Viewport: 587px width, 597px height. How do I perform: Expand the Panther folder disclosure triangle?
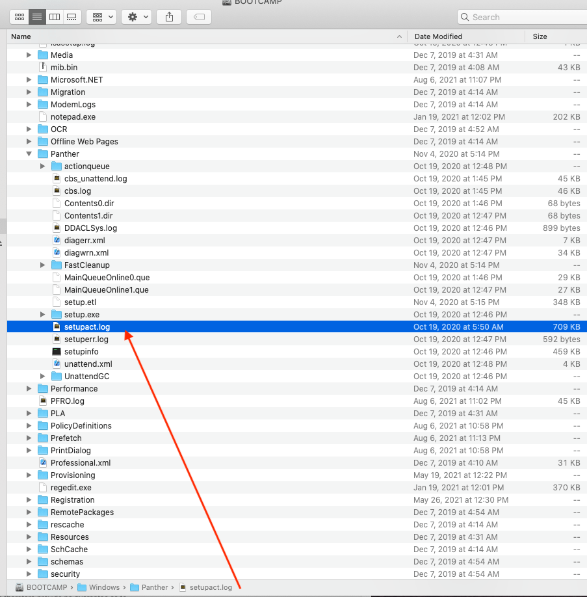29,153
